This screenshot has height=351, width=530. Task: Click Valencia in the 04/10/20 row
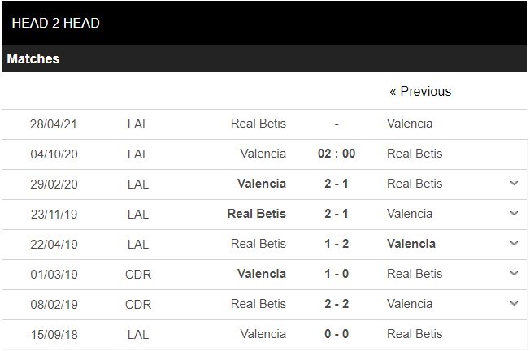[263, 154]
